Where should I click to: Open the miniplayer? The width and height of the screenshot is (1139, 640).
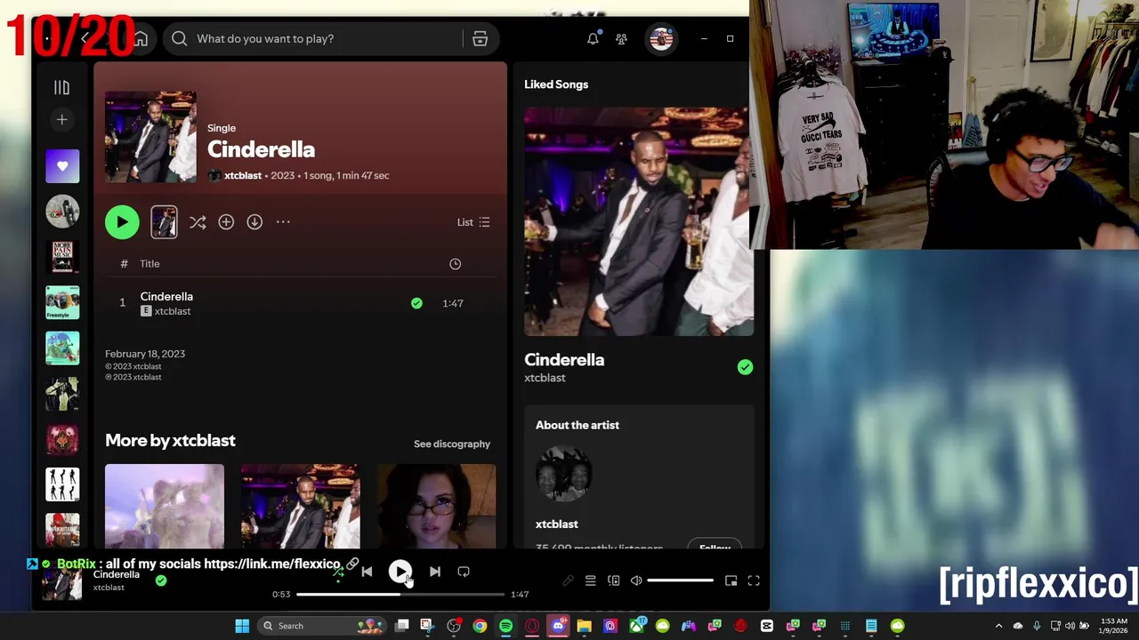[x=731, y=580]
